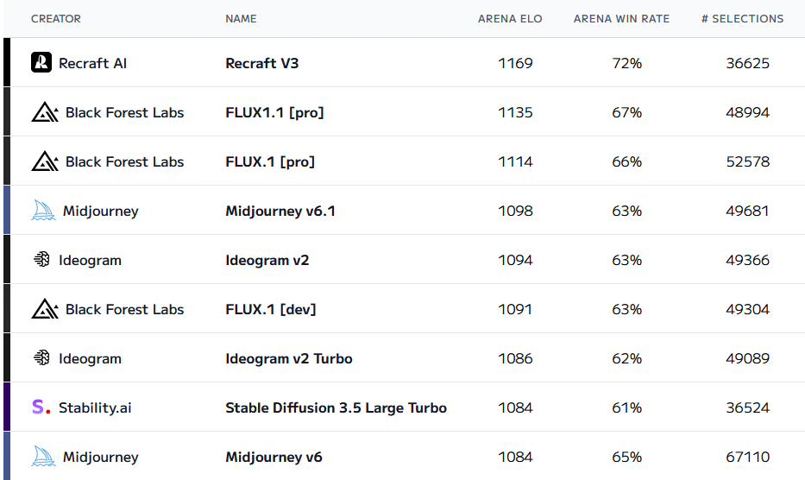Click Ideogram logo in Ideogram v2 Turbo row
Viewport: 805px width, 480px height.
click(x=41, y=357)
